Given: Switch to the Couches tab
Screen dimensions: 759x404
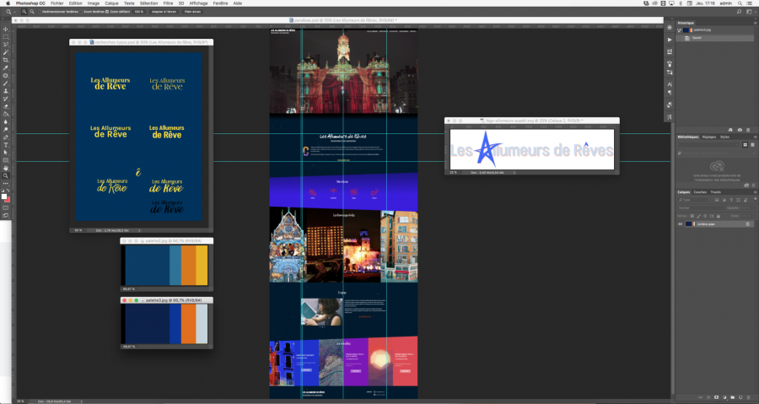Looking at the screenshot, I should tap(699, 191).
